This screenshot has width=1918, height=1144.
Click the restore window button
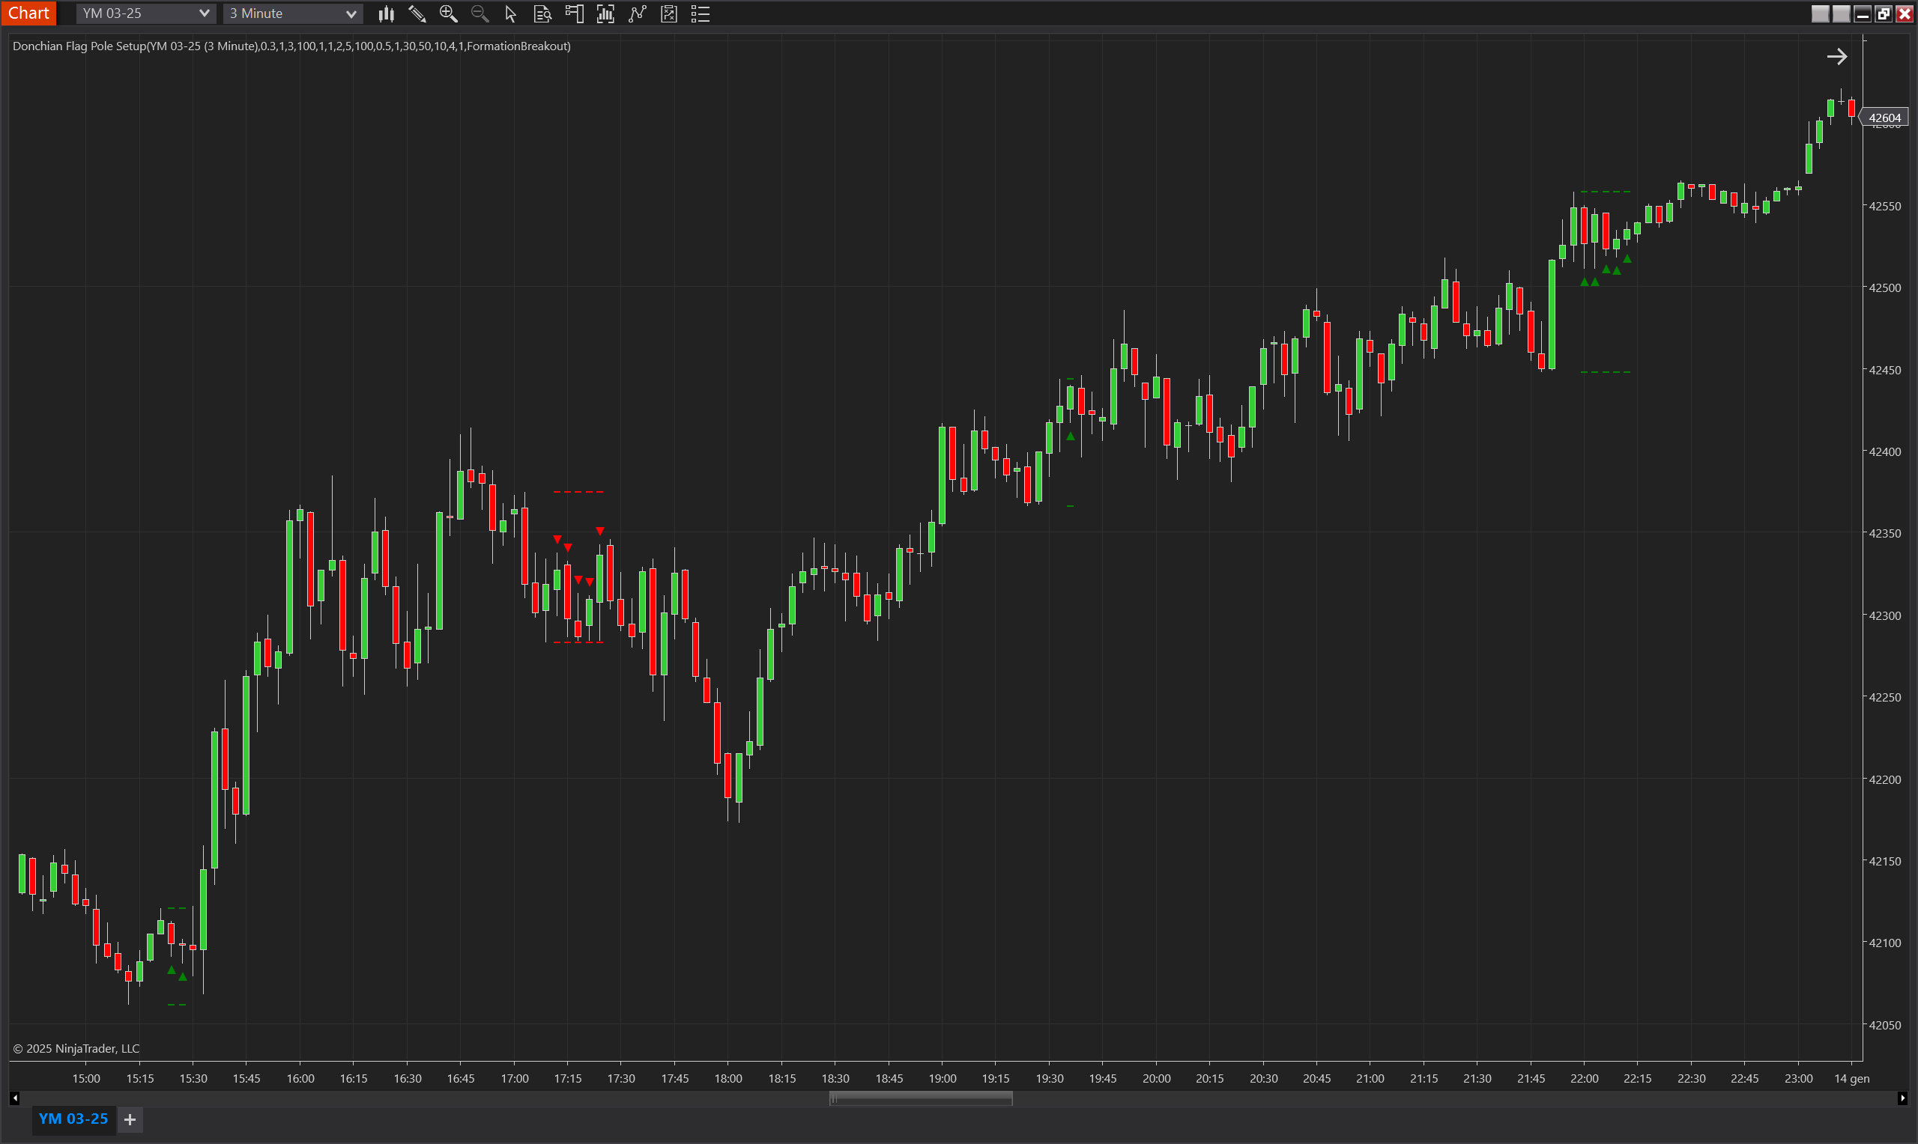pos(1884,14)
